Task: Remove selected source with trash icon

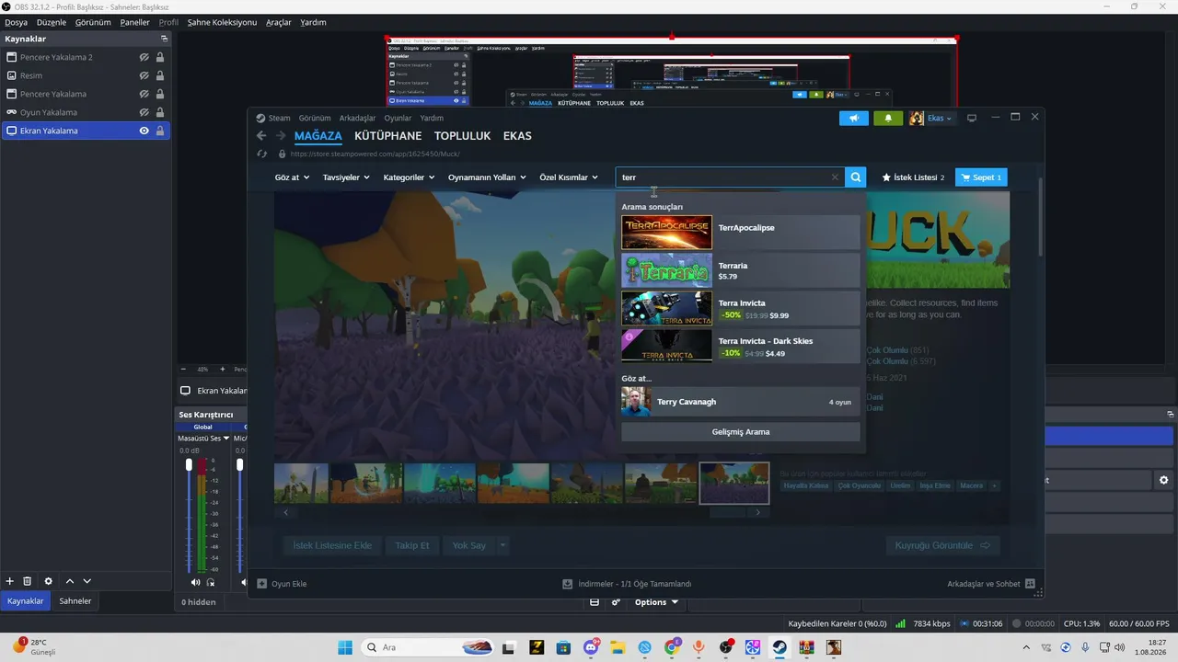Action: coord(28,581)
